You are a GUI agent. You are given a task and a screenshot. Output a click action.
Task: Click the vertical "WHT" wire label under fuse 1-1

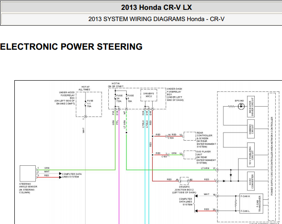click(x=83, y=130)
